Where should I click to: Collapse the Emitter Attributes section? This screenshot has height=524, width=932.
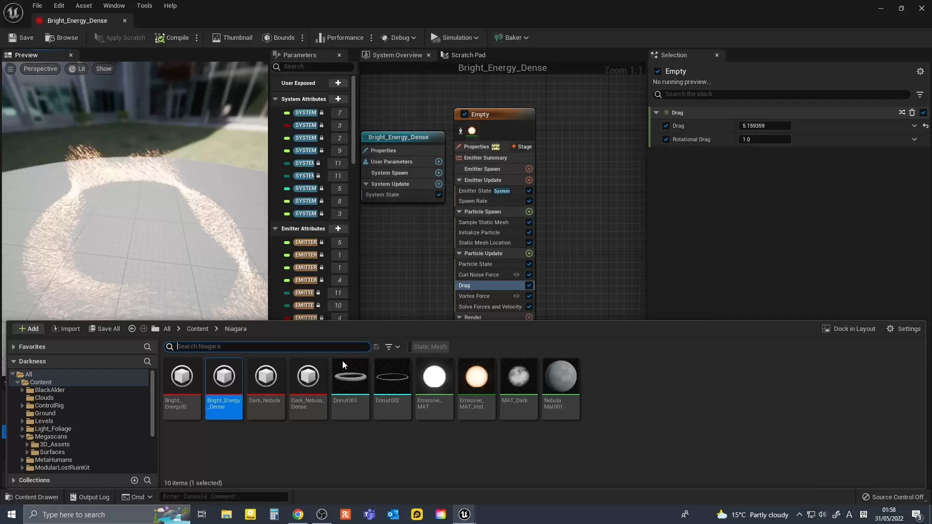(x=275, y=229)
